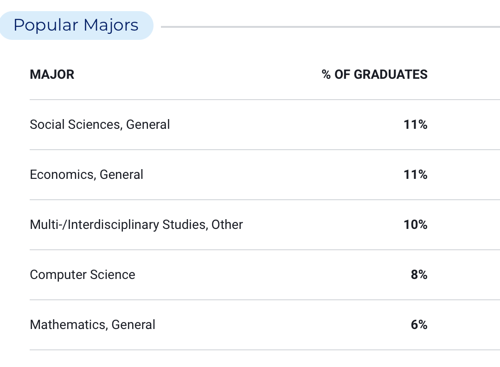
Task: Choose the Computer Science major
Action: tap(83, 275)
